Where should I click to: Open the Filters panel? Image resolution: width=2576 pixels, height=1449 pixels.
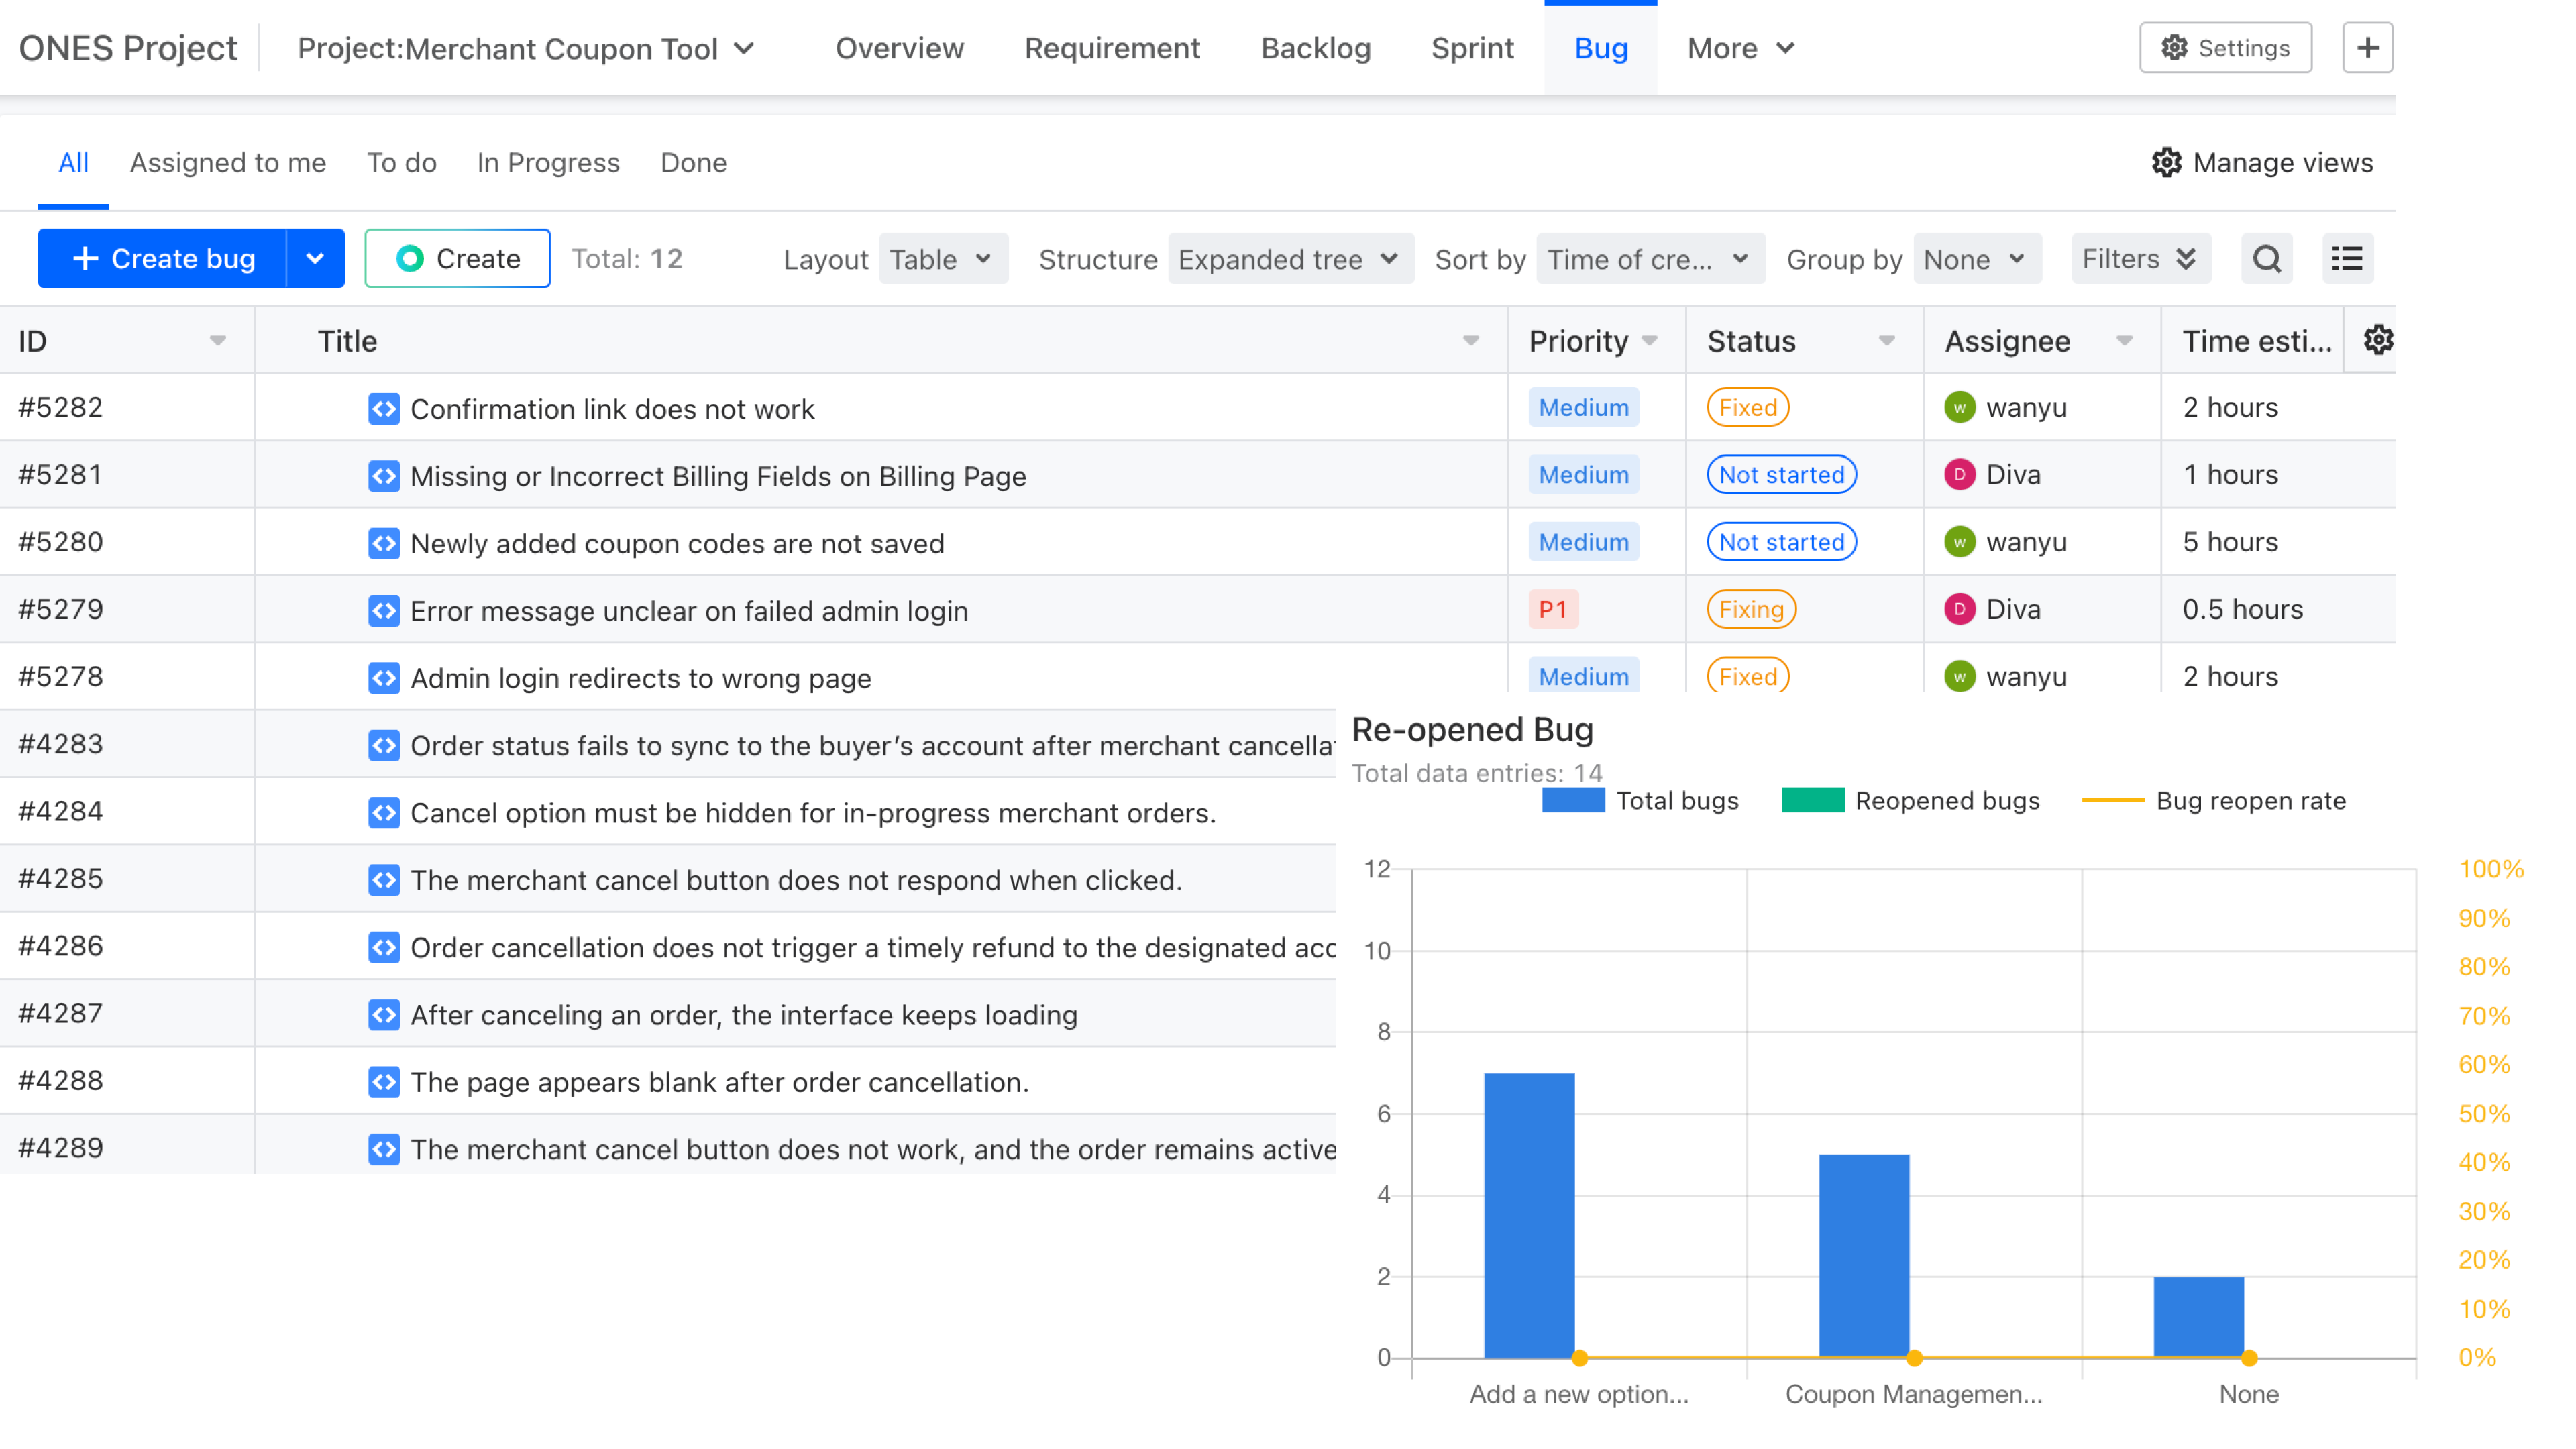tap(2139, 259)
